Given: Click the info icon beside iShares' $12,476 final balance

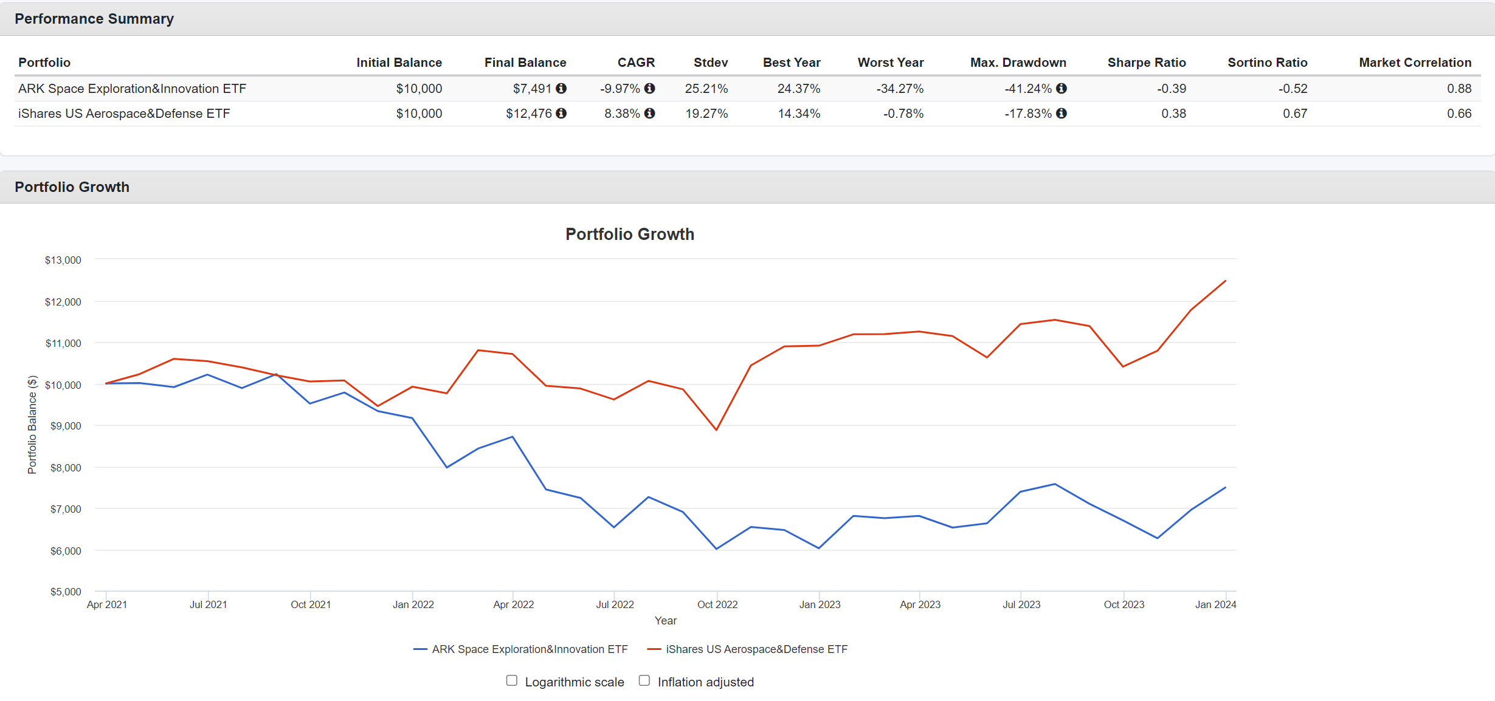Looking at the screenshot, I should point(561,114).
